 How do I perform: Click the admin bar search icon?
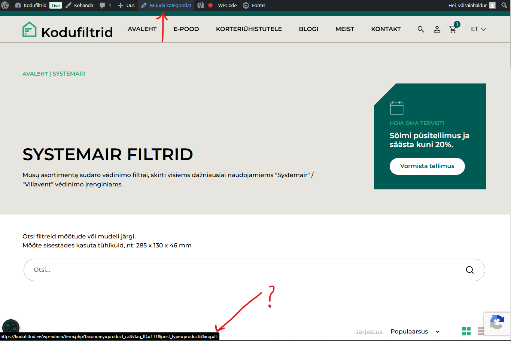(x=504, y=5)
